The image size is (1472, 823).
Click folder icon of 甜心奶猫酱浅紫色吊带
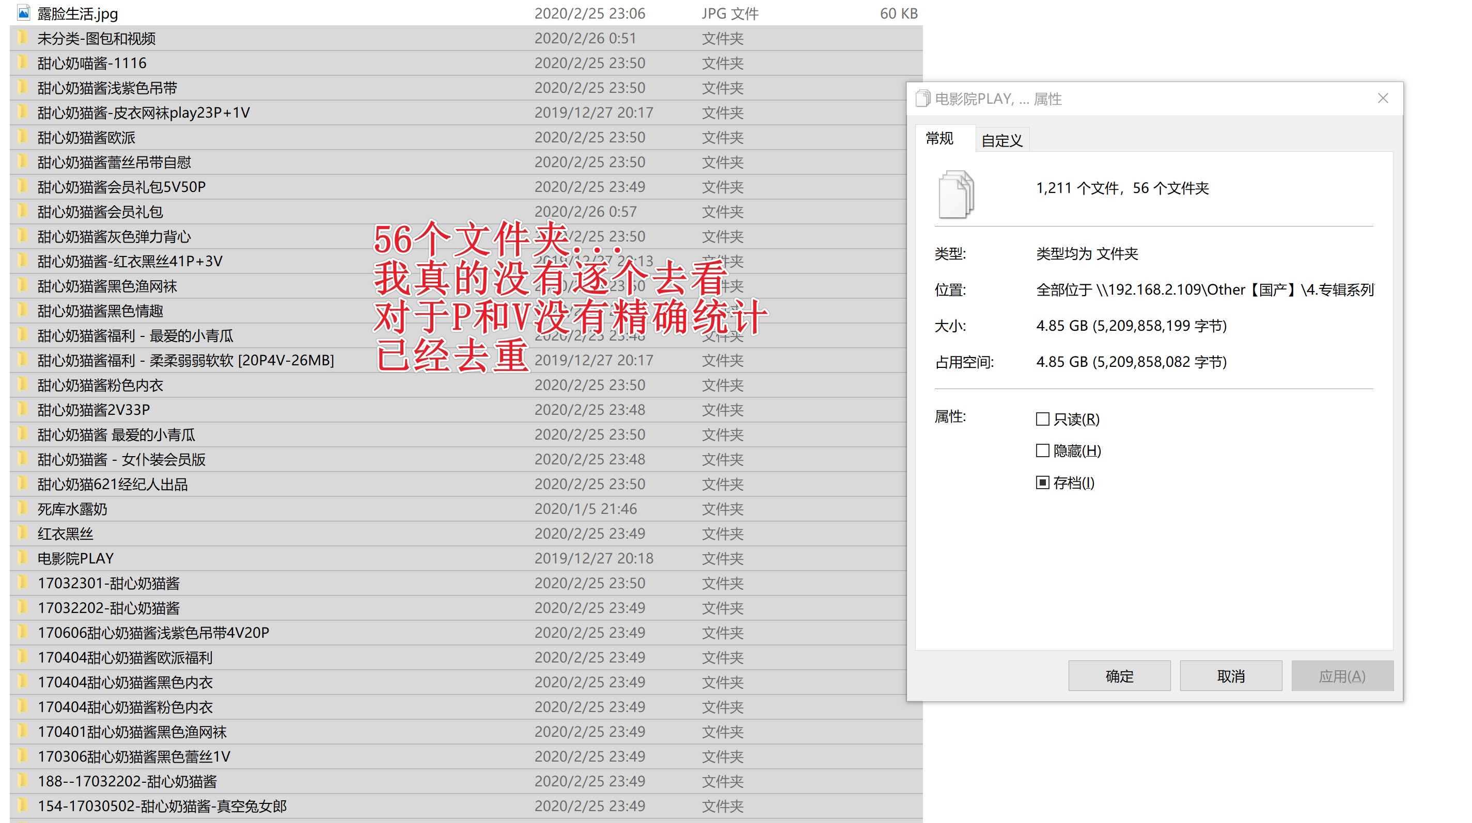(23, 87)
